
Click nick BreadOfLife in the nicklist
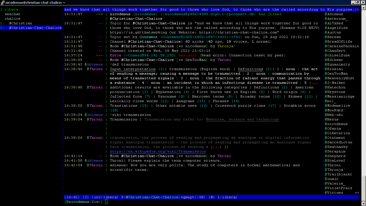coord(339,41)
